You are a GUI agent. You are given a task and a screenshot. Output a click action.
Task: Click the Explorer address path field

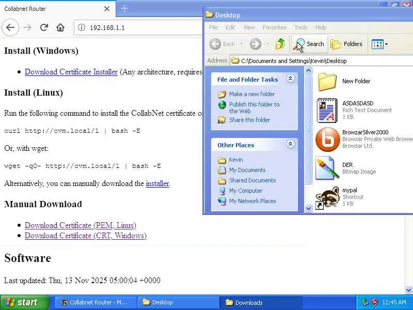click(321, 61)
